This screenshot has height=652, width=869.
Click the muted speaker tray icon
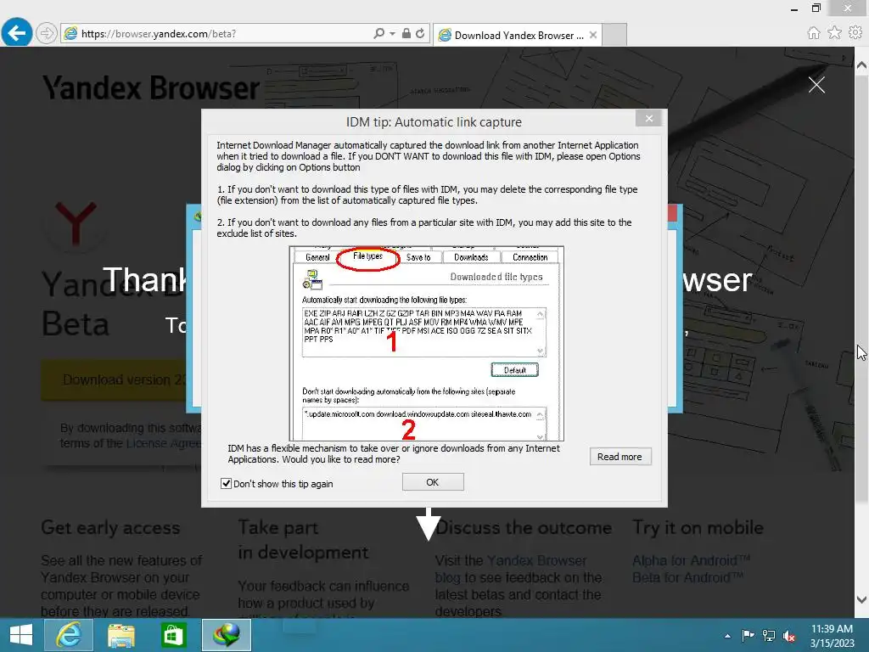(789, 636)
